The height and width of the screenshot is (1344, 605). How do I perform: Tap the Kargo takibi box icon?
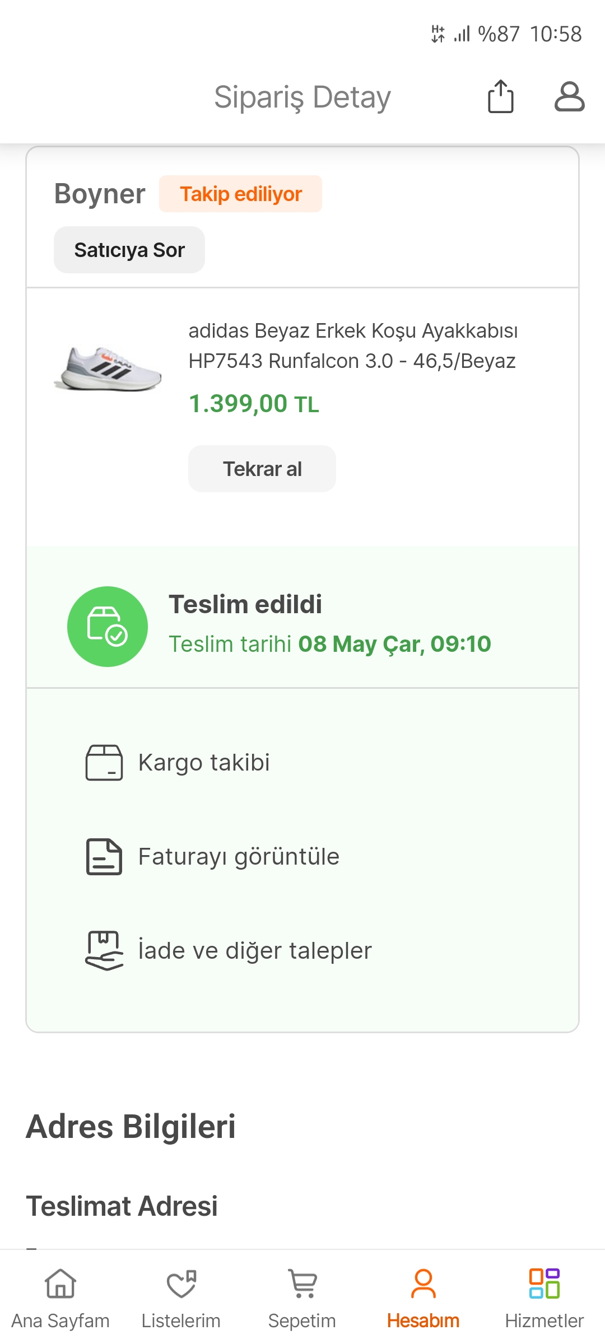pyautogui.click(x=104, y=762)
